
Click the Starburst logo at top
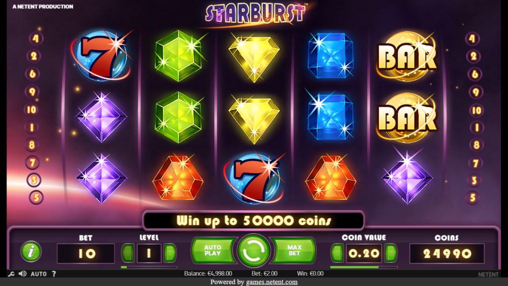pos(255,13)
